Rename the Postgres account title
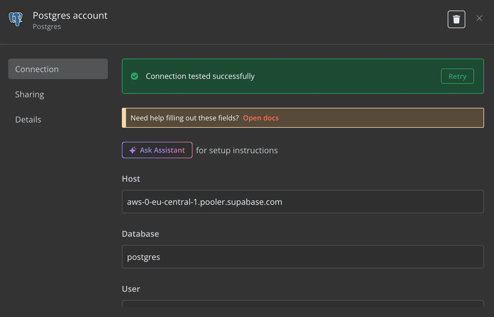The image size is (494, 317). 70,15
